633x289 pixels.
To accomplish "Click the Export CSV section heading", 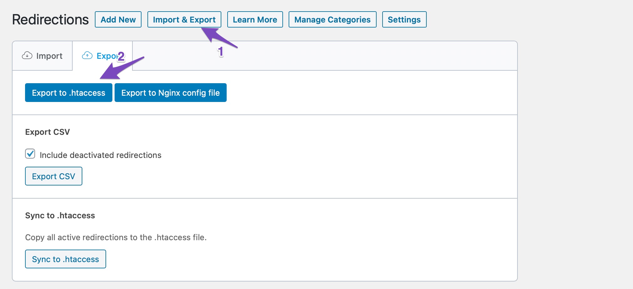I will pyautogui.click(x=47, y=132).
